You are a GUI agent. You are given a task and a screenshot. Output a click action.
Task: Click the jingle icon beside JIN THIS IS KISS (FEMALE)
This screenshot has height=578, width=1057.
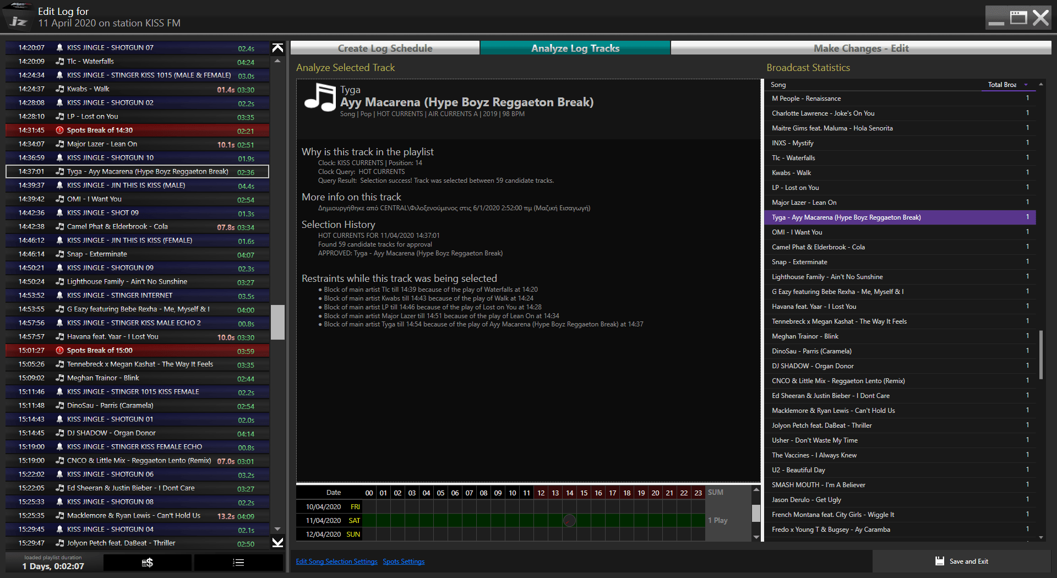point(59,241)
